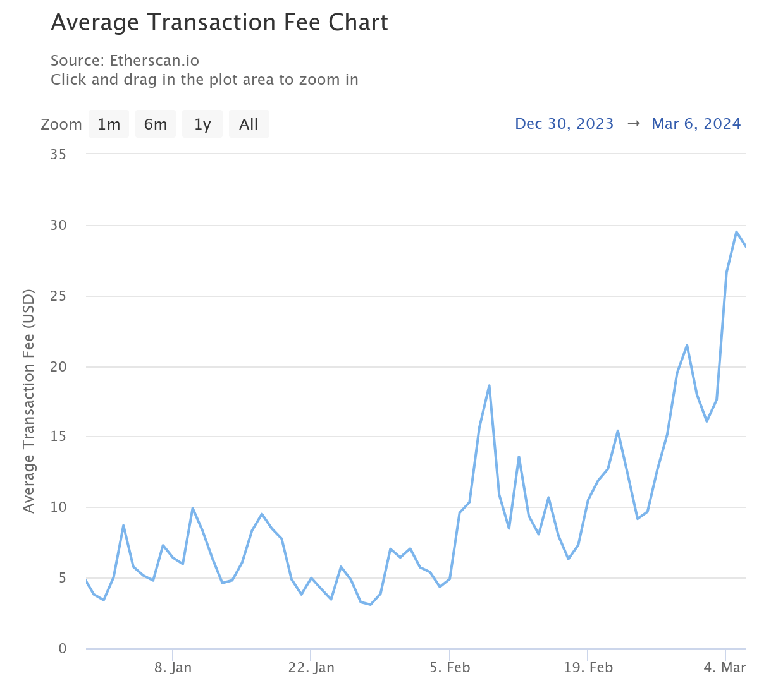This screenshot has height=695, width=759.
Task: Click the 5. Feb axis label
Action: (x=450, y=667)
